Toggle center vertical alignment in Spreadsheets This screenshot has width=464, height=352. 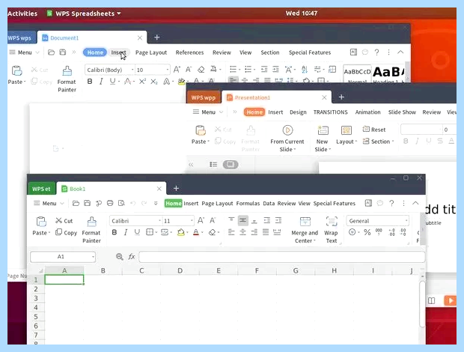(243, 220)
